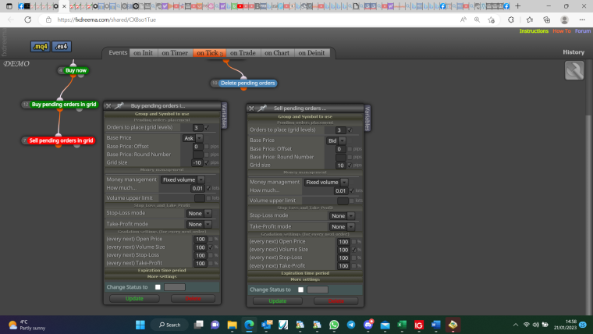Switch to the on Init events tab

(x=143, y=53)
